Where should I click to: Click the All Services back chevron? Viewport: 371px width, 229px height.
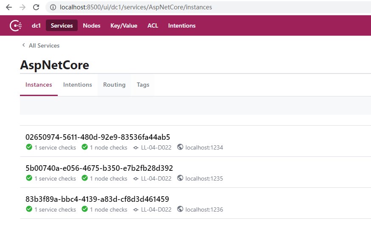23,45
